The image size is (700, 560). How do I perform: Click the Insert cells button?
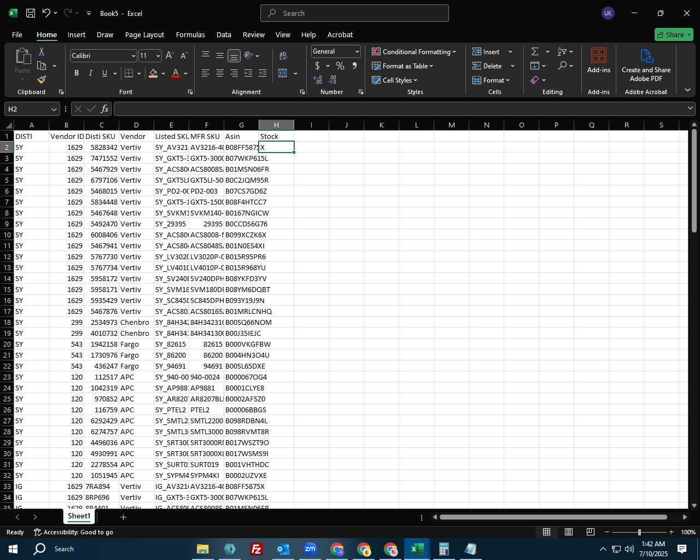tap(486, 51)
